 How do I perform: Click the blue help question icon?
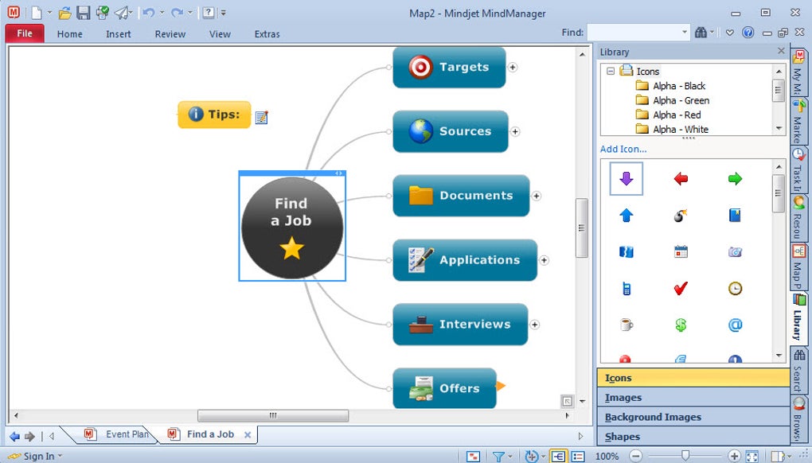pyautogui.click(x=748, y=32)
